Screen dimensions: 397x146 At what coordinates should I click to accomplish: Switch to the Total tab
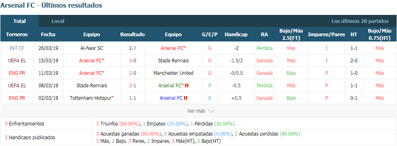click(20, 21)
